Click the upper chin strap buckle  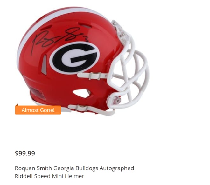coord(95,76)
